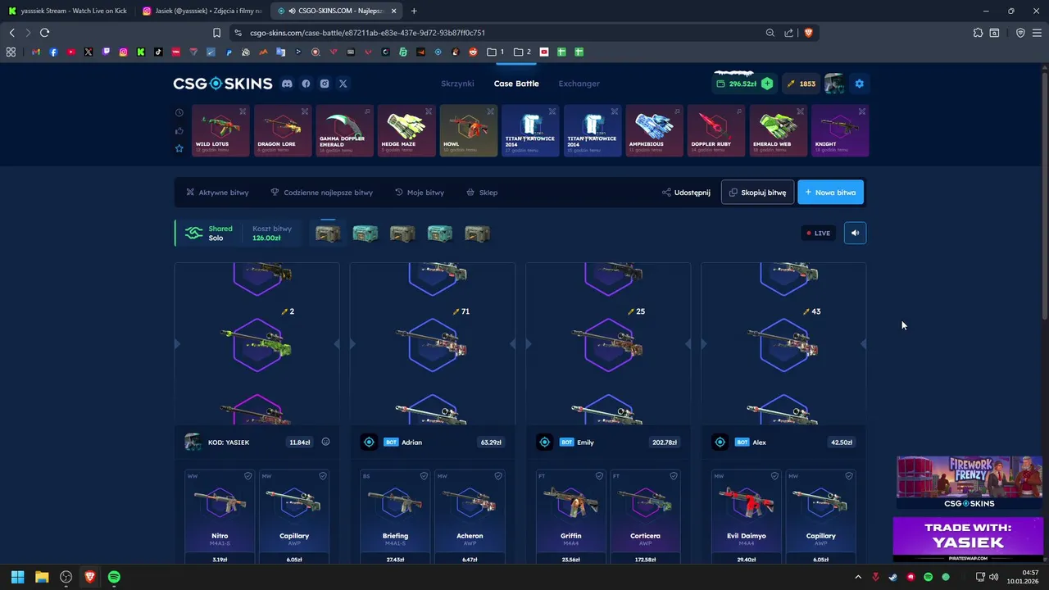The width and height of the screenshot is (1049, 590).
Task: Click the LIVE indicator badge
Action: 818,233
